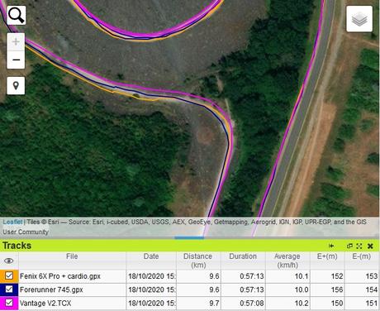This screenshot has width=380, height=311.
Task: Uncheck the Vantage V2 track checkbox
Action: click(x=9, y=303)
